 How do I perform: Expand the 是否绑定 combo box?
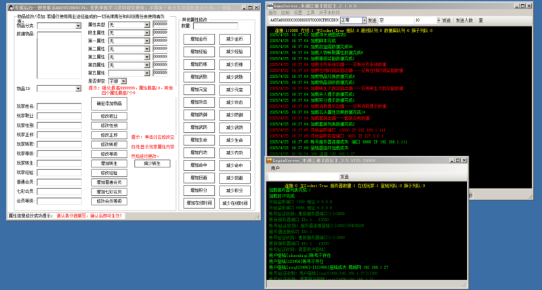[123, 81]
